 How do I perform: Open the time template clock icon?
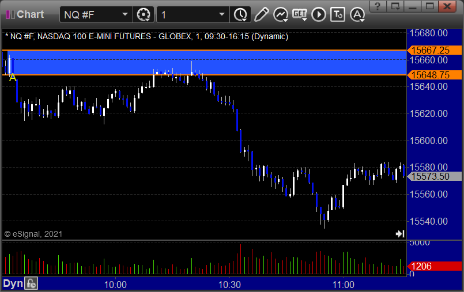(x=240, y=14)
